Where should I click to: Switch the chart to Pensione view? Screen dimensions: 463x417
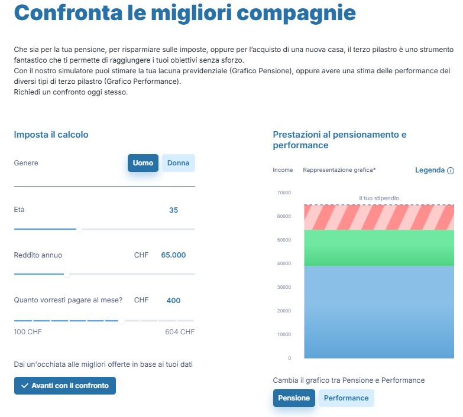[294, 398]
